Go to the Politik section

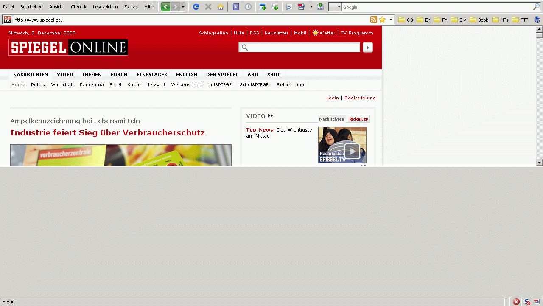point(38,85)
